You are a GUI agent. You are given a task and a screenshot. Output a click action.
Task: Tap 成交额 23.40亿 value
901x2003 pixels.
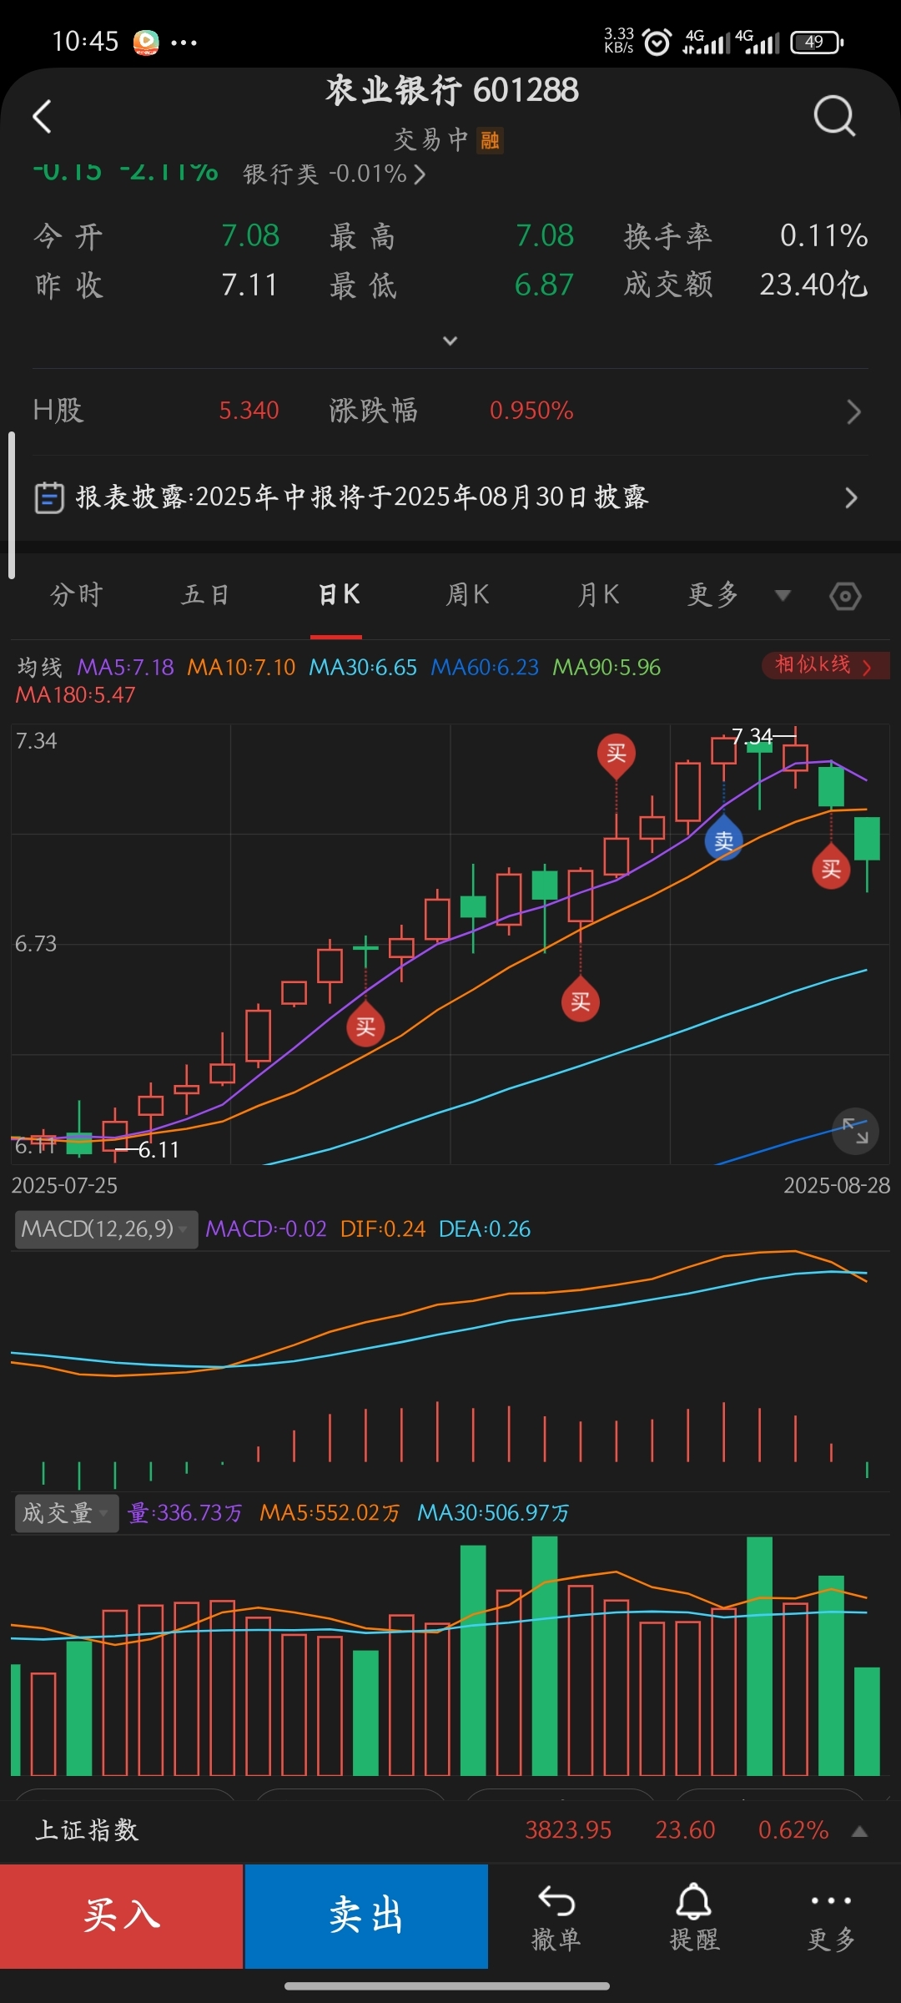coord(813,285)
